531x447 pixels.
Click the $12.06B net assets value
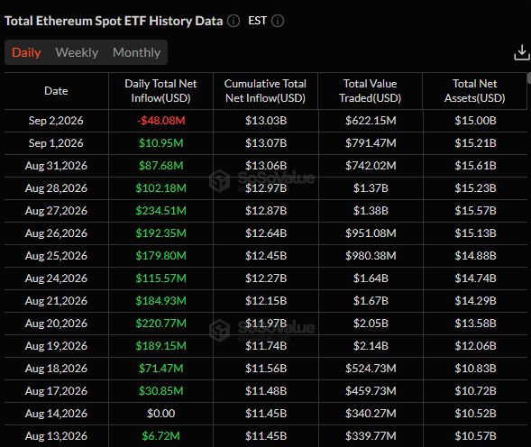coord(475,346)
